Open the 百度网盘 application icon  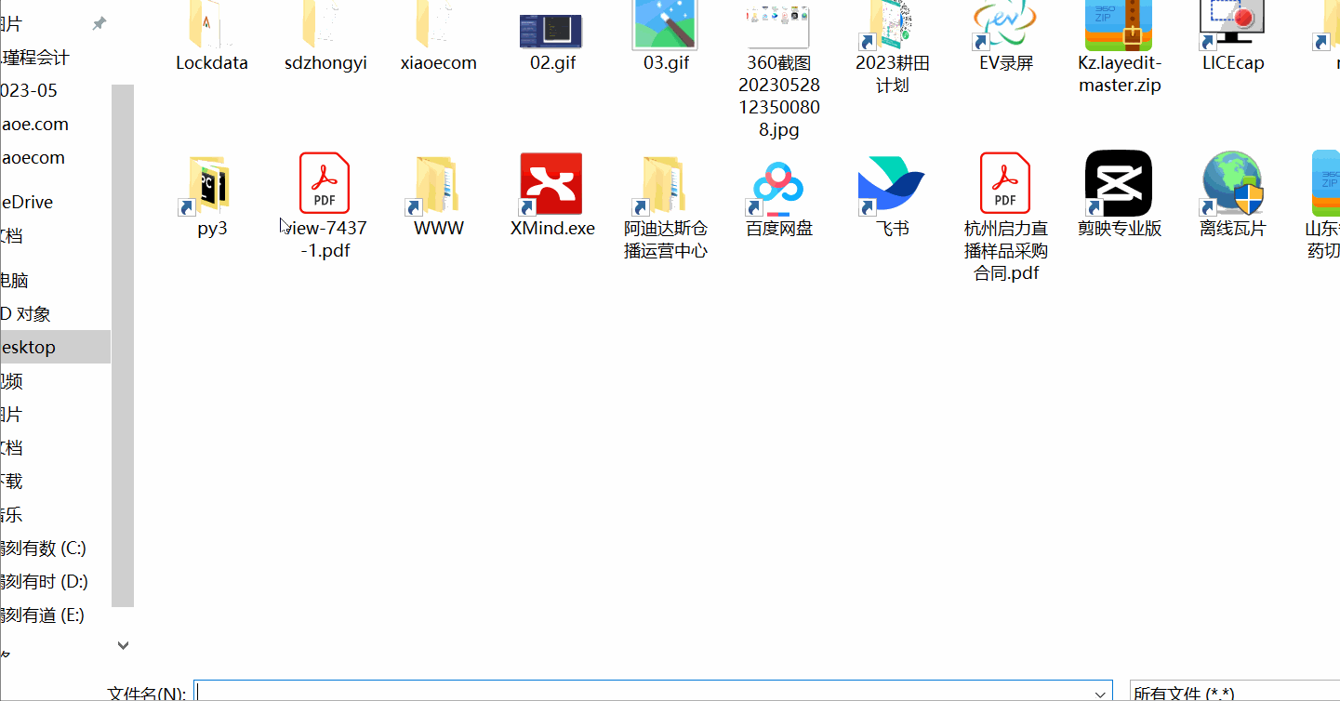click(x=778, y=182)
